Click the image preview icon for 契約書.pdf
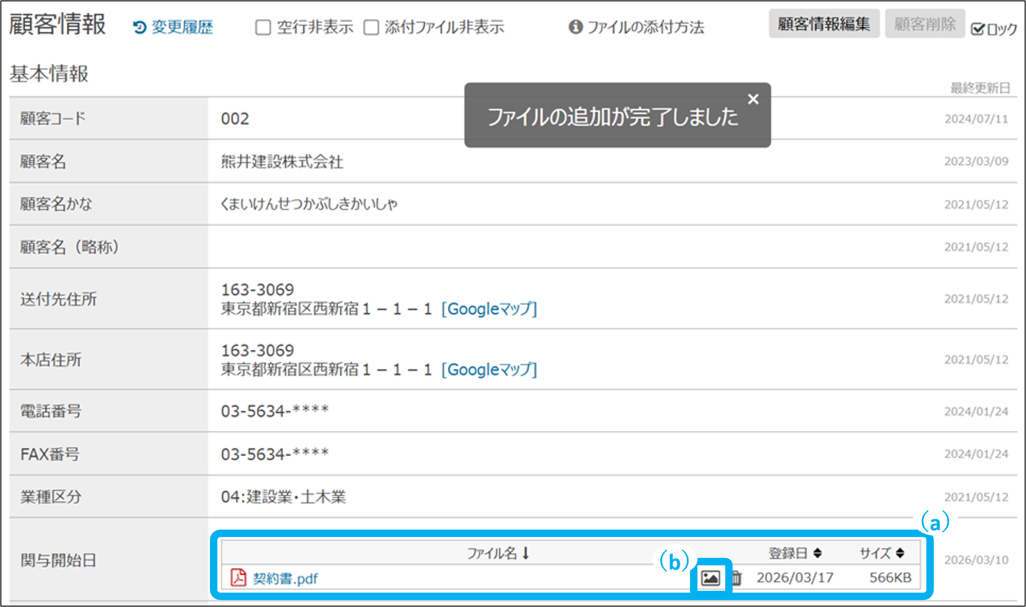Screen dimensions: 1026x607 coord(710,578)
